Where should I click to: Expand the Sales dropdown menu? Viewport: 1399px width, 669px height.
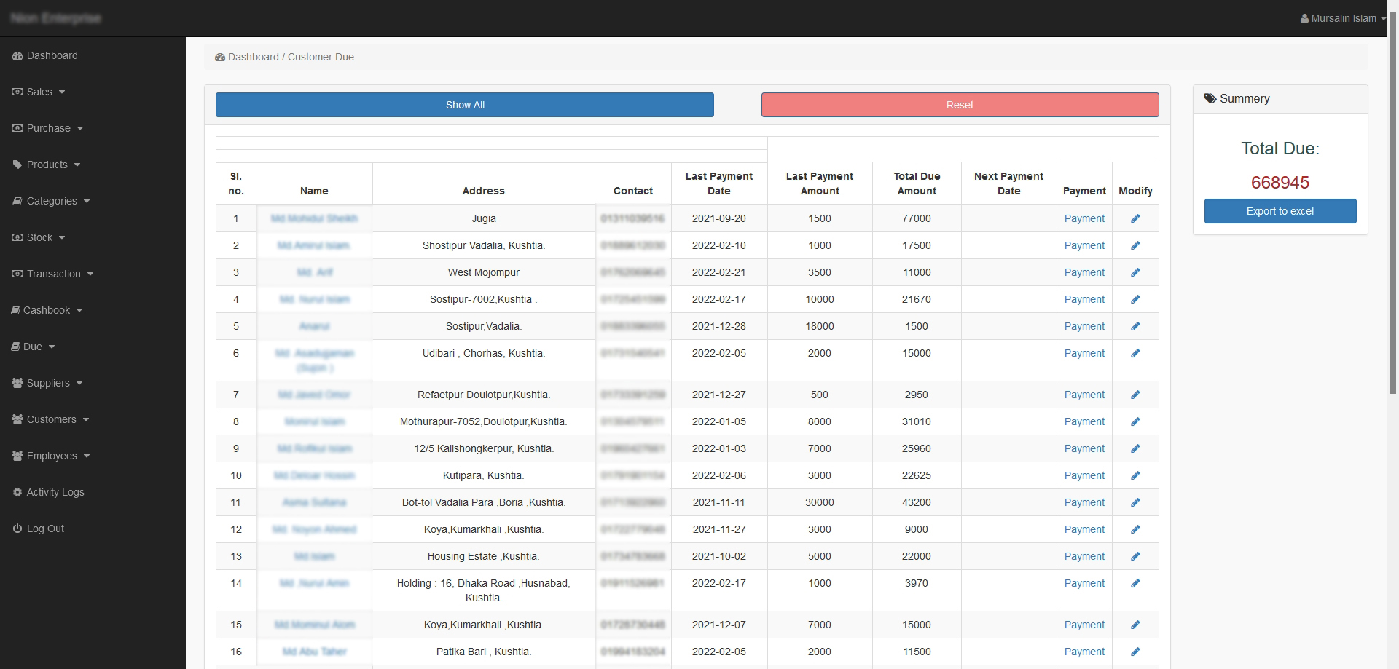[39, 92]
